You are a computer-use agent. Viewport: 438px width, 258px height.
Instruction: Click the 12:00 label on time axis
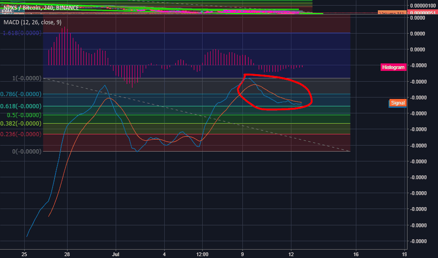click(202, 254)
